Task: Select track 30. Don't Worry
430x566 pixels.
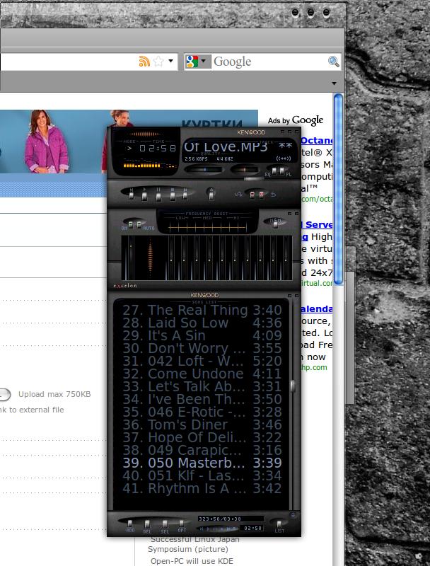Action: [x=202, y=348]
